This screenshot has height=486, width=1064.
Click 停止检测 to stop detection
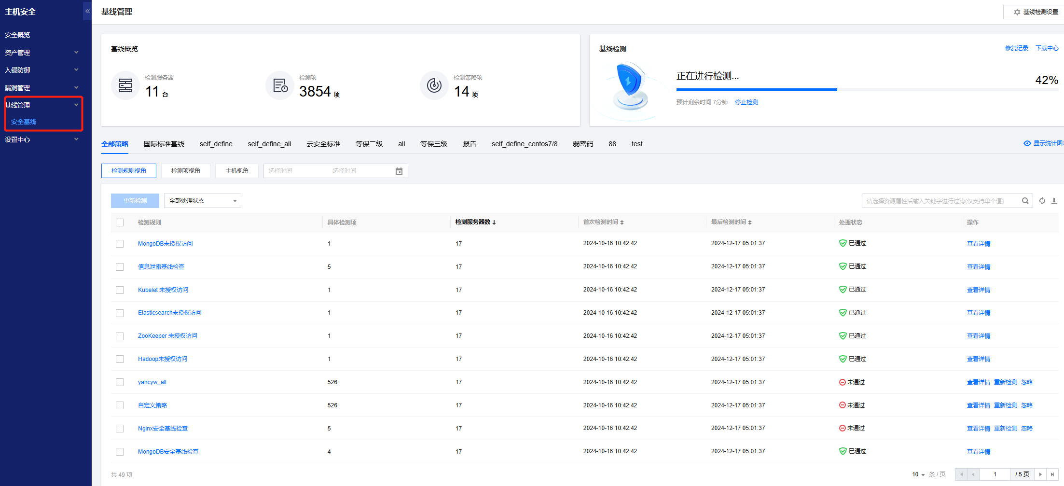[x=746, y=102]
